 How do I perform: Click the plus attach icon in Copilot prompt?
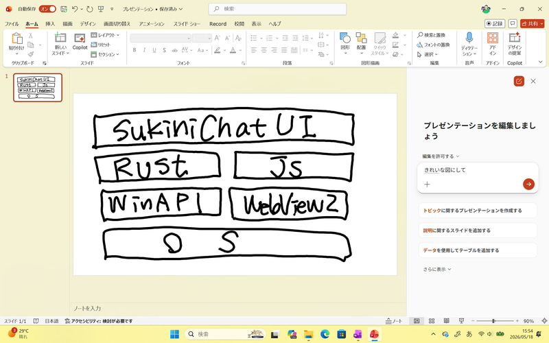point(427,184)
